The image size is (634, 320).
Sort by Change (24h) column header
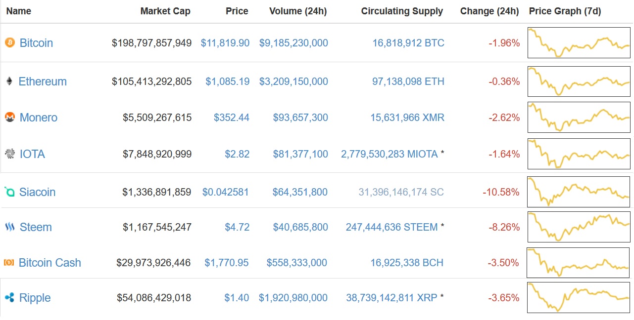click(x=489, y=11)
